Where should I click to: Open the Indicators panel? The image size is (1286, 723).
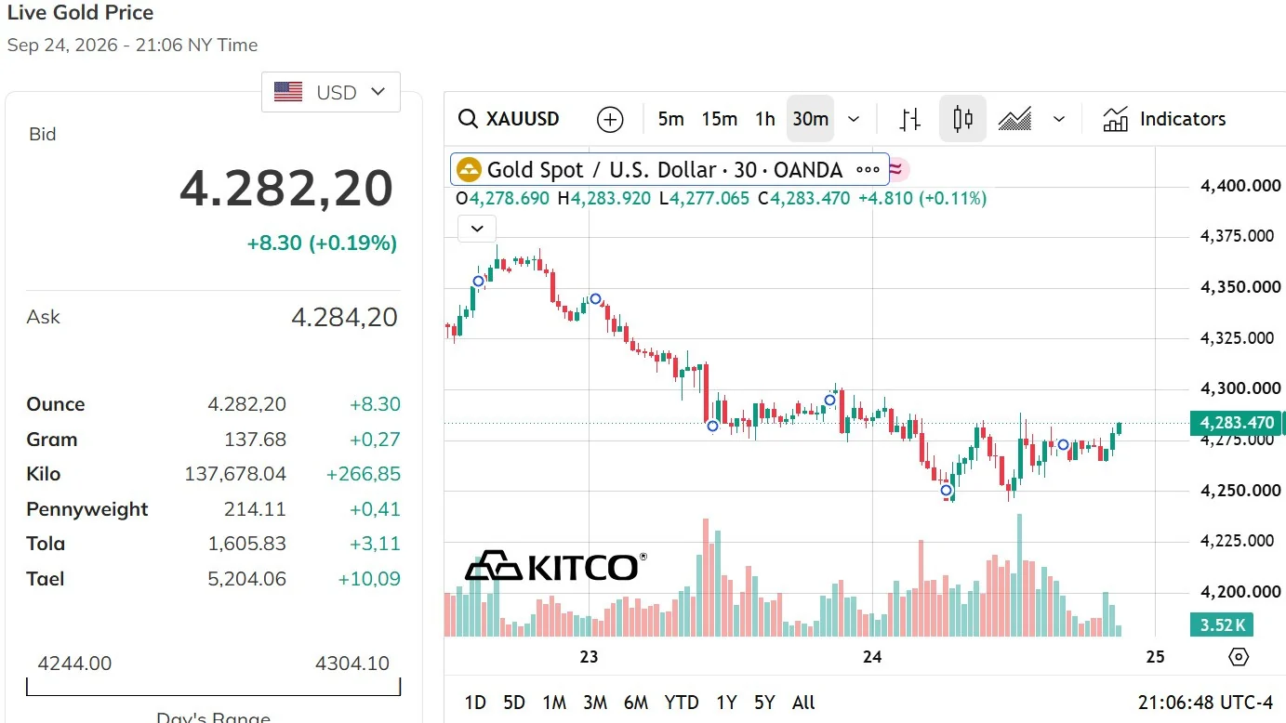[1164, 119]
